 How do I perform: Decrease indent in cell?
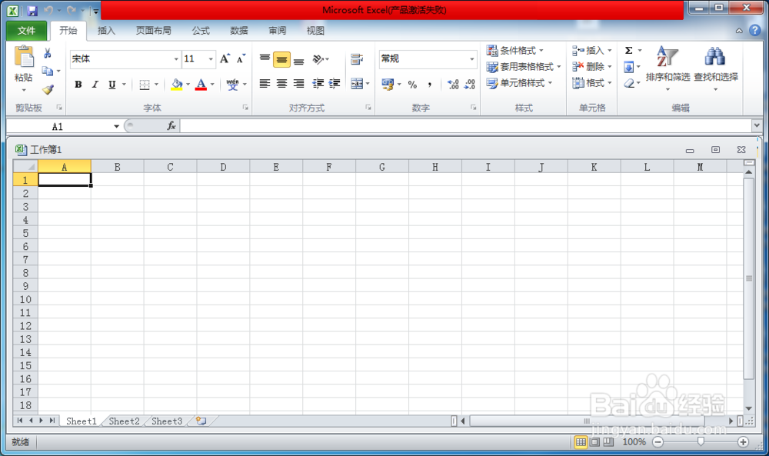pos(318,84)
